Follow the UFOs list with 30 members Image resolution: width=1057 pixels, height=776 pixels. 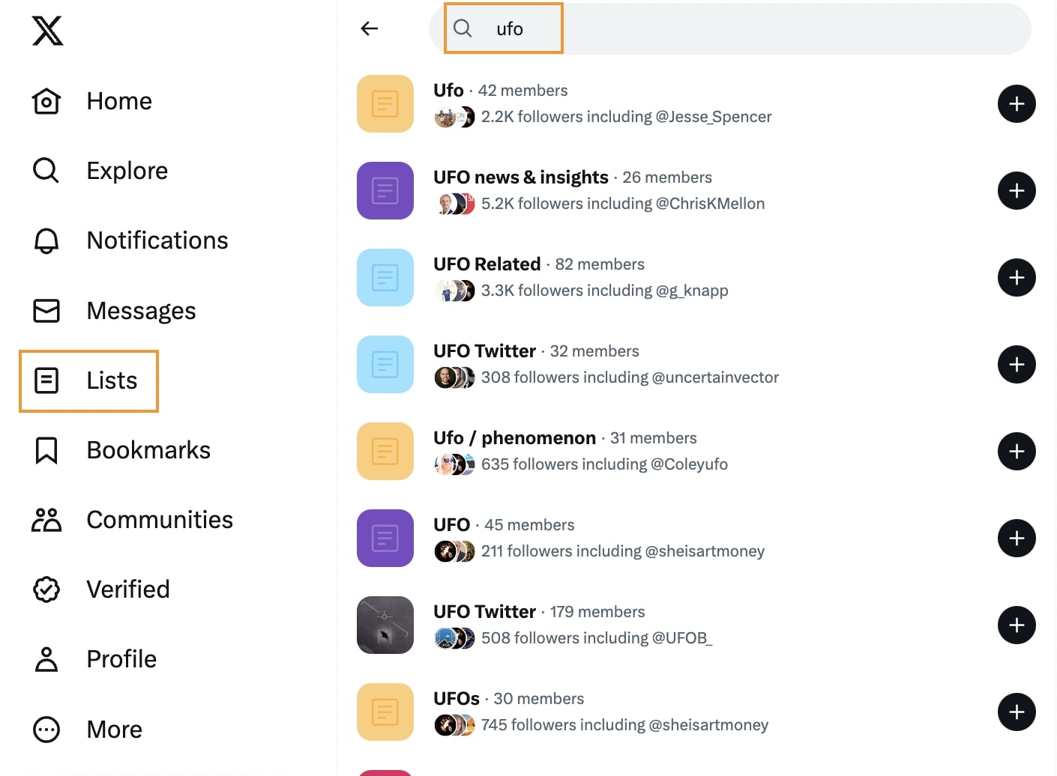click(x=1016, y=712)
